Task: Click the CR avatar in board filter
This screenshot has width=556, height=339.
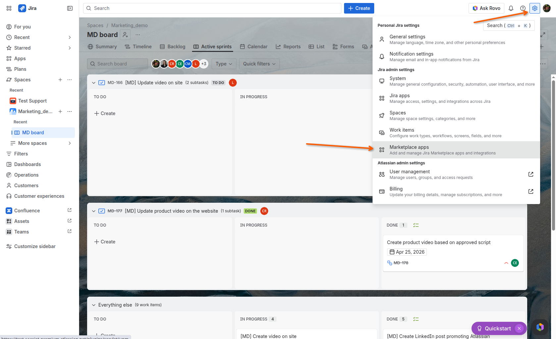Action: (172, 64)
